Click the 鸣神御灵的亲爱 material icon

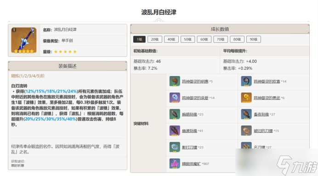tap(175, 98)
